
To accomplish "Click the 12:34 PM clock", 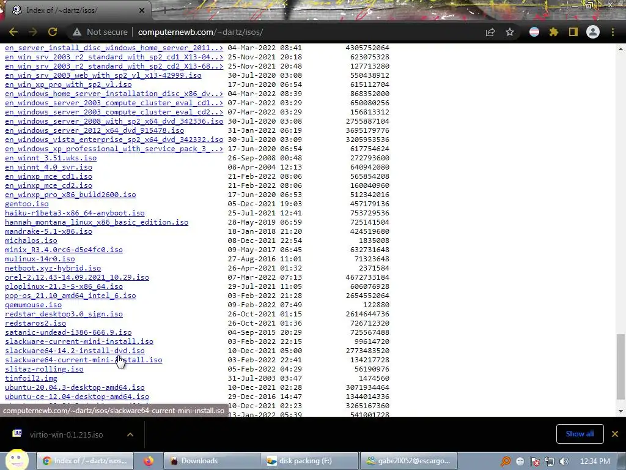I will pos(594,461).
